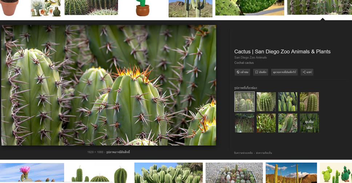Viewport: 352px width, 183px height.
Task: Click the 'San Diego Zoo Animals' source link
Action: pos(250,57)
